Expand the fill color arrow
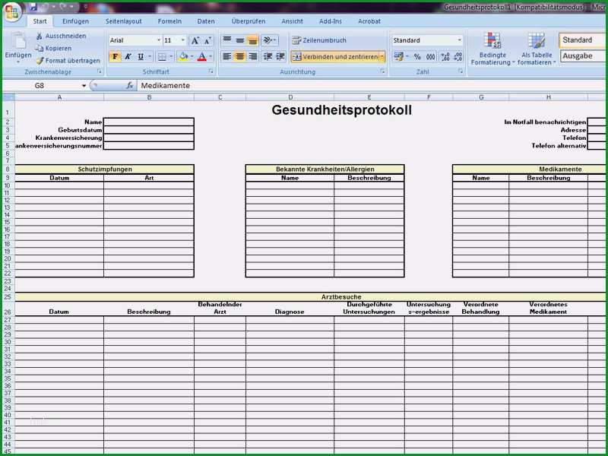 pyautogui.click(x=192, y=57)
